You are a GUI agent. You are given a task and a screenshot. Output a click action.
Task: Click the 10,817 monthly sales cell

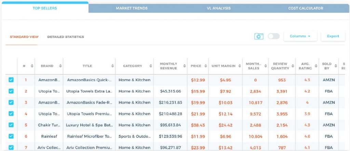pyautogui.click(x=256, y=103)
